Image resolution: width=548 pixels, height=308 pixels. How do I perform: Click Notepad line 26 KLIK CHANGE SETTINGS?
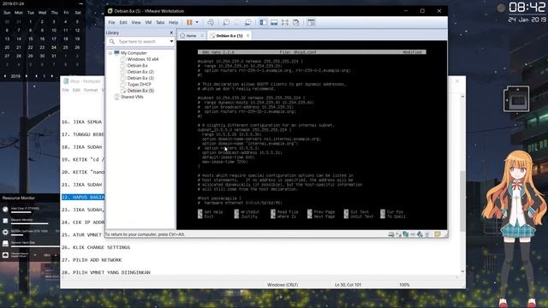(x=96, y=247)
